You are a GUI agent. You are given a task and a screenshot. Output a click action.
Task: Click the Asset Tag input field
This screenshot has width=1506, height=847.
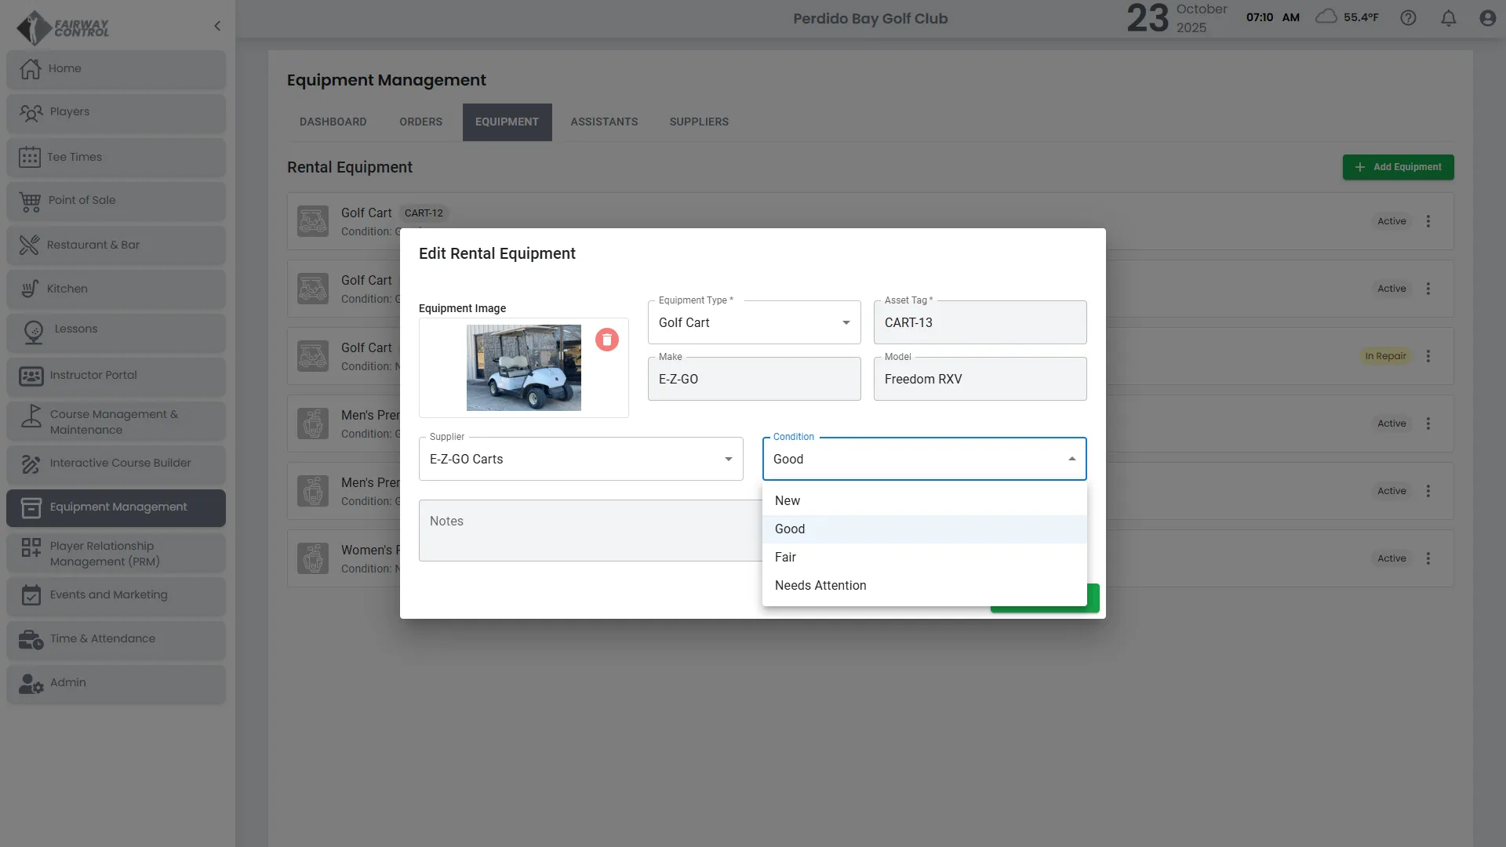coord(979,322)
